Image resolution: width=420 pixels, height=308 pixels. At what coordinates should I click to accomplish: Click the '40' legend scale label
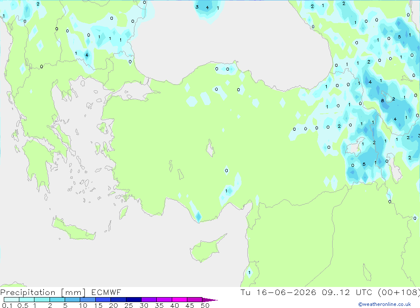[174, 305]
